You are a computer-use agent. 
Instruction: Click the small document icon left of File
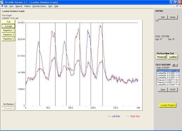[x=2, y=6]
